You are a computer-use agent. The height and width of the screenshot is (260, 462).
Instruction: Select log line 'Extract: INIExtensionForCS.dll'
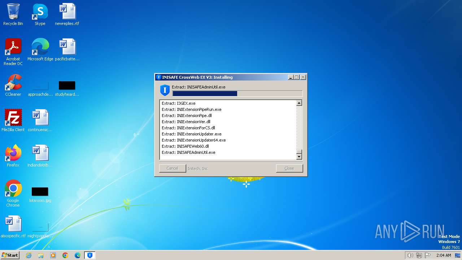click(x=188, y=128)
